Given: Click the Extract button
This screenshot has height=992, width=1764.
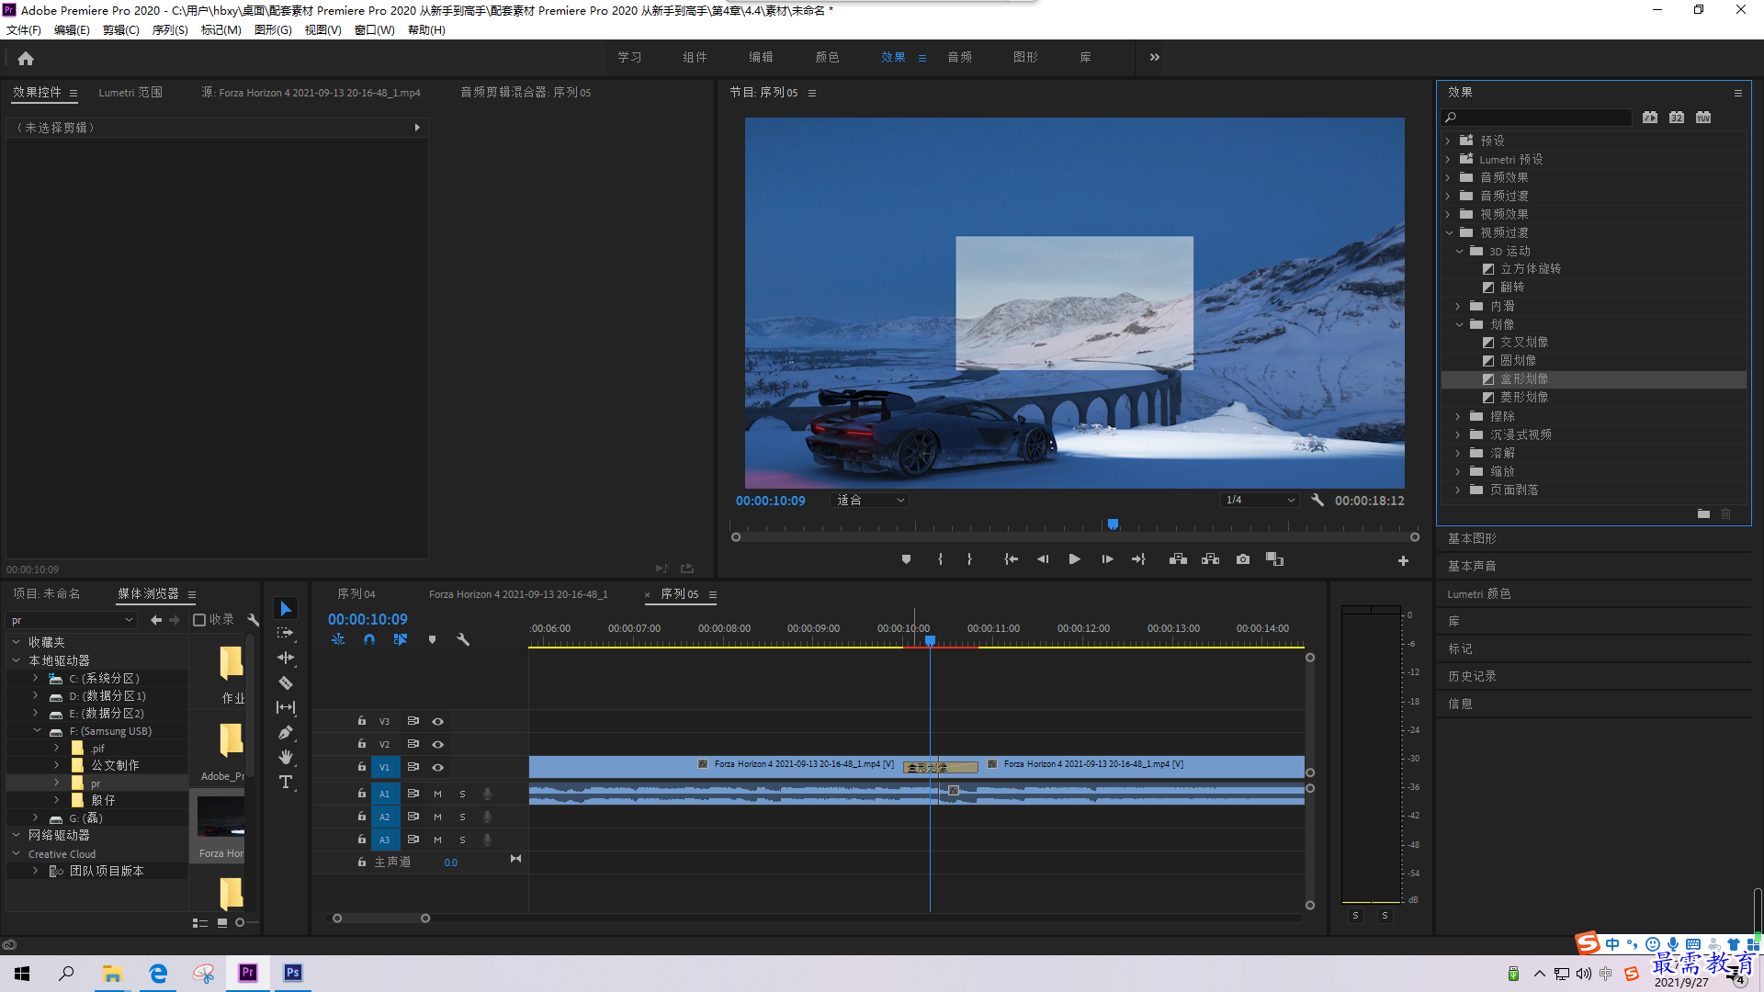Looking at the screenshot, I should click(1210, 559).
